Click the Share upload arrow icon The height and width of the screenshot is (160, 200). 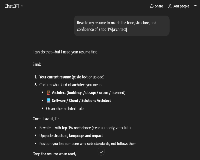click(x=152, y=6)
